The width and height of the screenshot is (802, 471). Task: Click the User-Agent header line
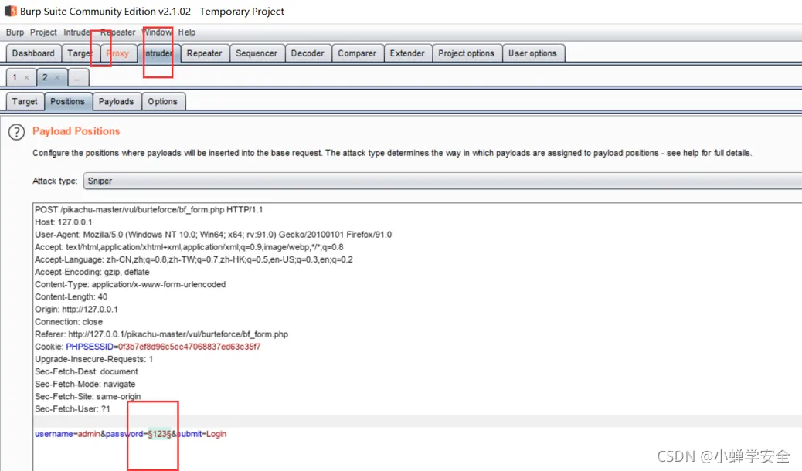213,235
